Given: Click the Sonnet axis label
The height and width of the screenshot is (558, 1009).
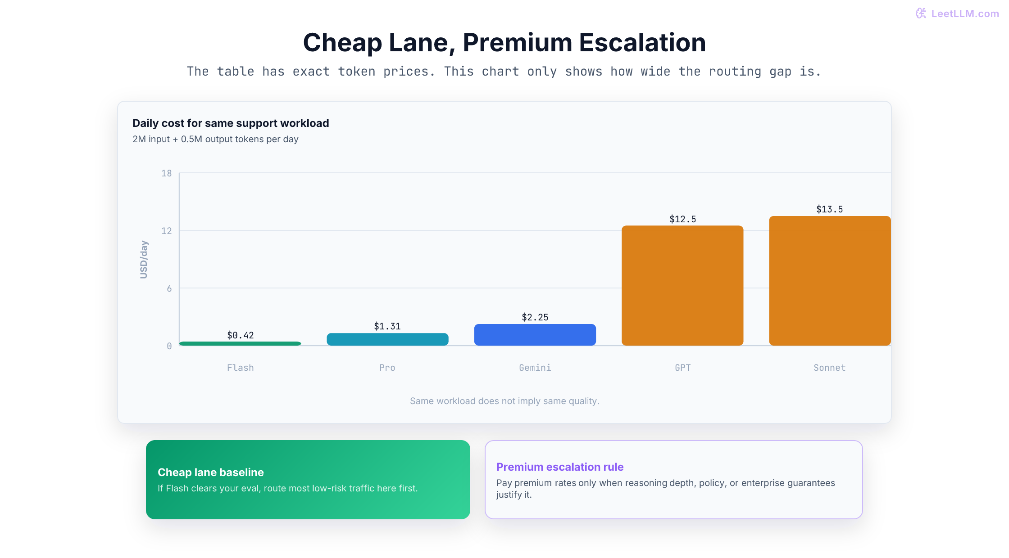Looking at the screenshot, I should (830, 368).
